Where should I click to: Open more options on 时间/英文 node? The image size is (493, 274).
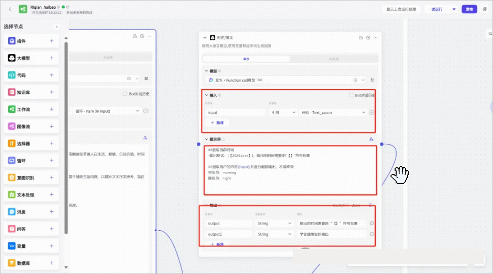375,37
